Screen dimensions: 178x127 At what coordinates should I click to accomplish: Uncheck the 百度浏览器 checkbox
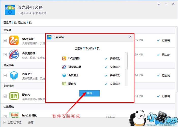pyautogui.click(x=5, y=55)
